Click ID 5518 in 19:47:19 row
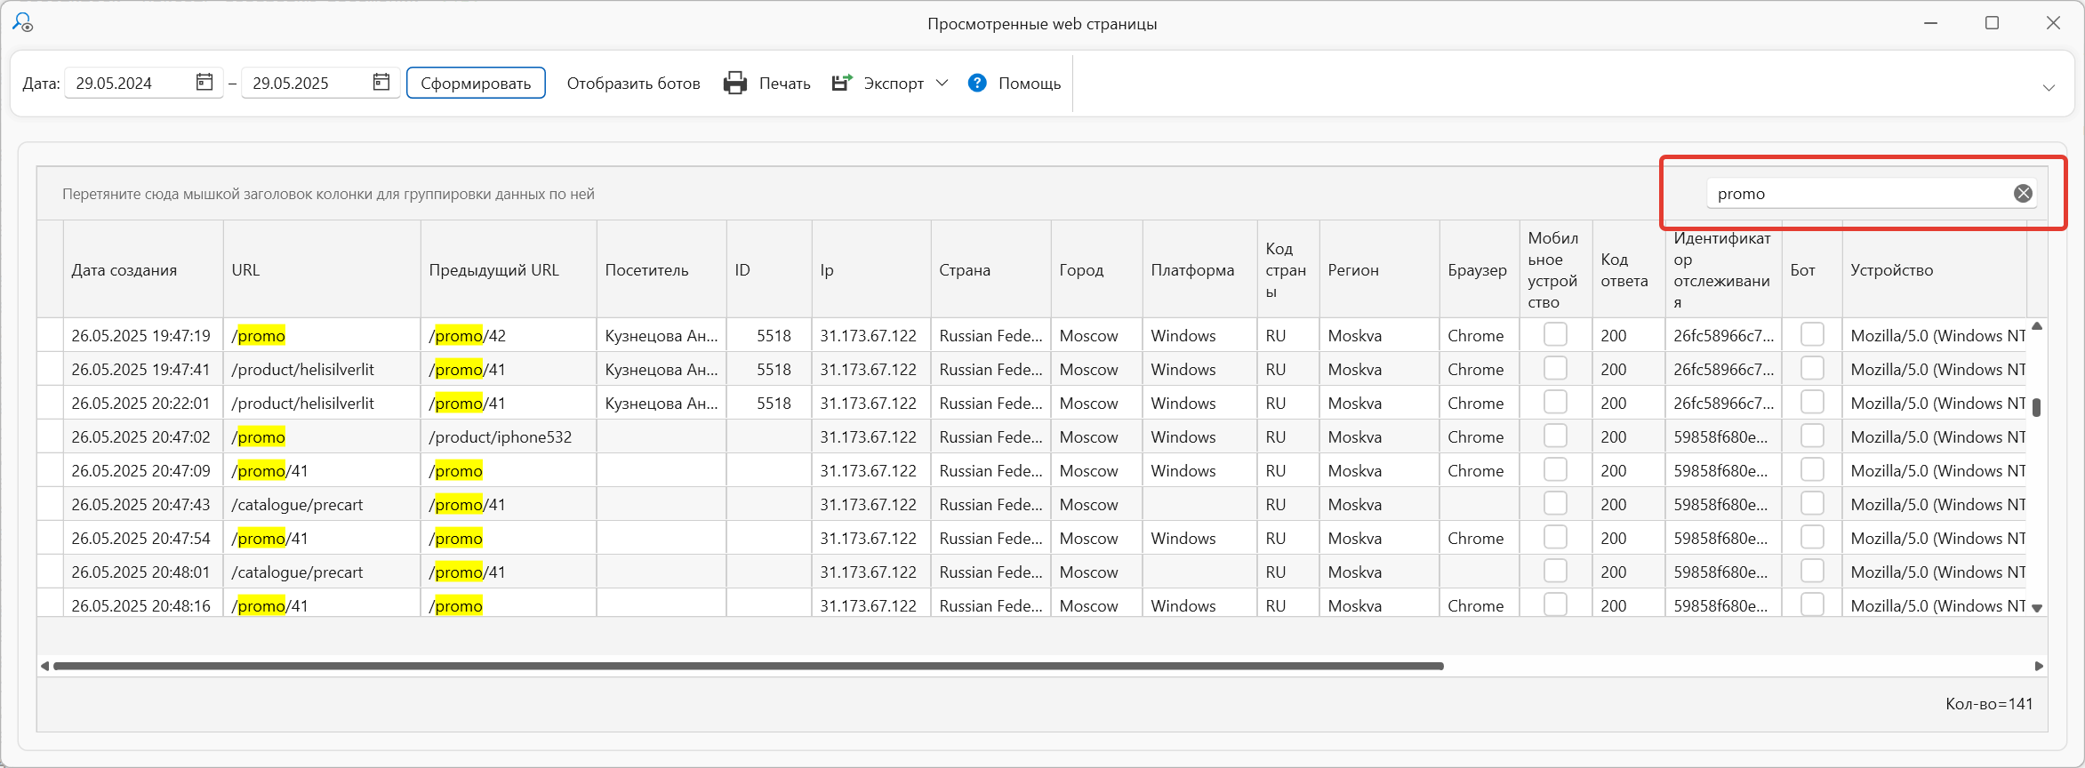The image size is (2085, 768). tap(774, 335)
